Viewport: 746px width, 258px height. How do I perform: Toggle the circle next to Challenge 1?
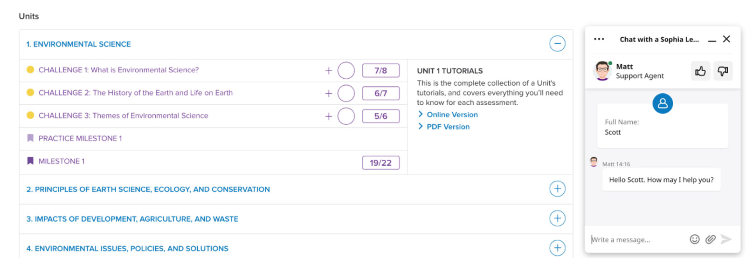coord(346,70)
